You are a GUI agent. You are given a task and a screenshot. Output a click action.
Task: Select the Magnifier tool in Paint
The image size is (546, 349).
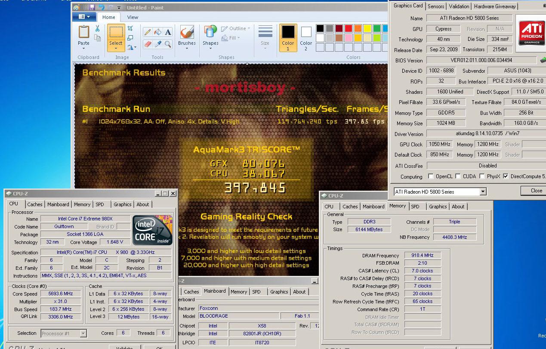(x=168, y=44)
